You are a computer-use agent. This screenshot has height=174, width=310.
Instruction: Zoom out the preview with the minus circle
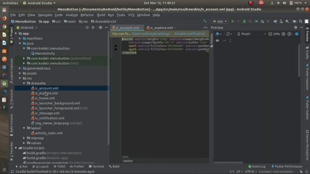(x=270, y=34)
